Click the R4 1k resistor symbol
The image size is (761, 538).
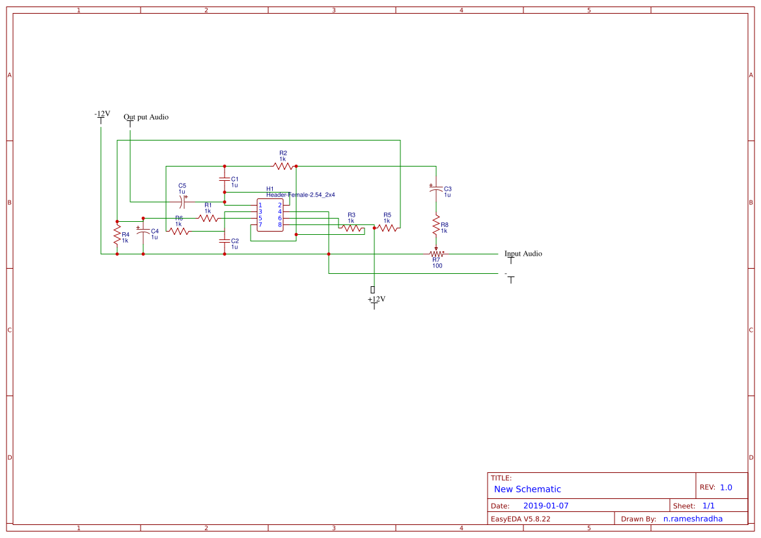click(117, 235)
